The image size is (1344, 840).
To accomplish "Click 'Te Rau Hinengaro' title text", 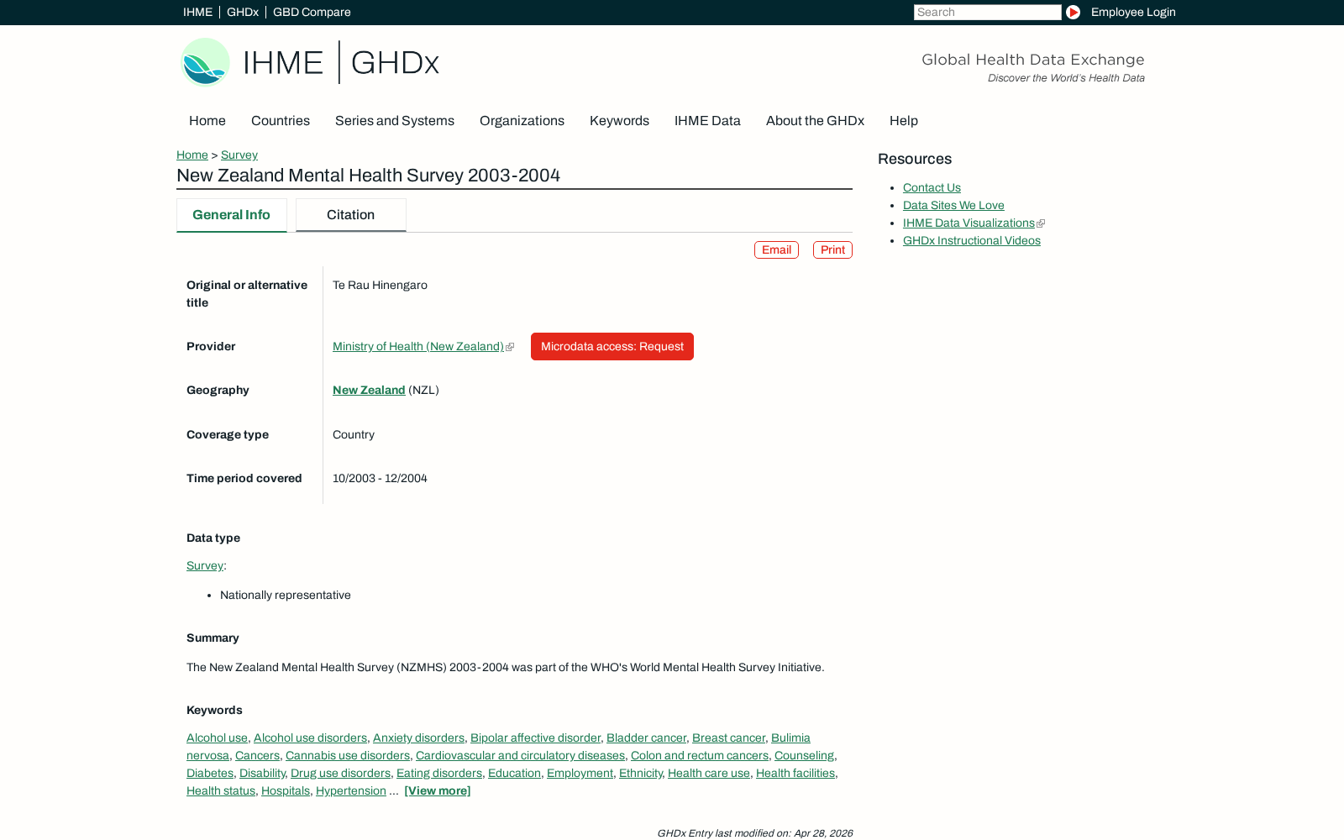I will click(380, 285).
